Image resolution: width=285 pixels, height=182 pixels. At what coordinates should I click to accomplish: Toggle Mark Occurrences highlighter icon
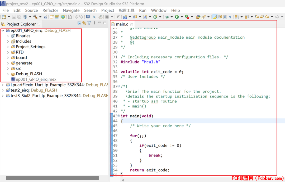(215, 17)
